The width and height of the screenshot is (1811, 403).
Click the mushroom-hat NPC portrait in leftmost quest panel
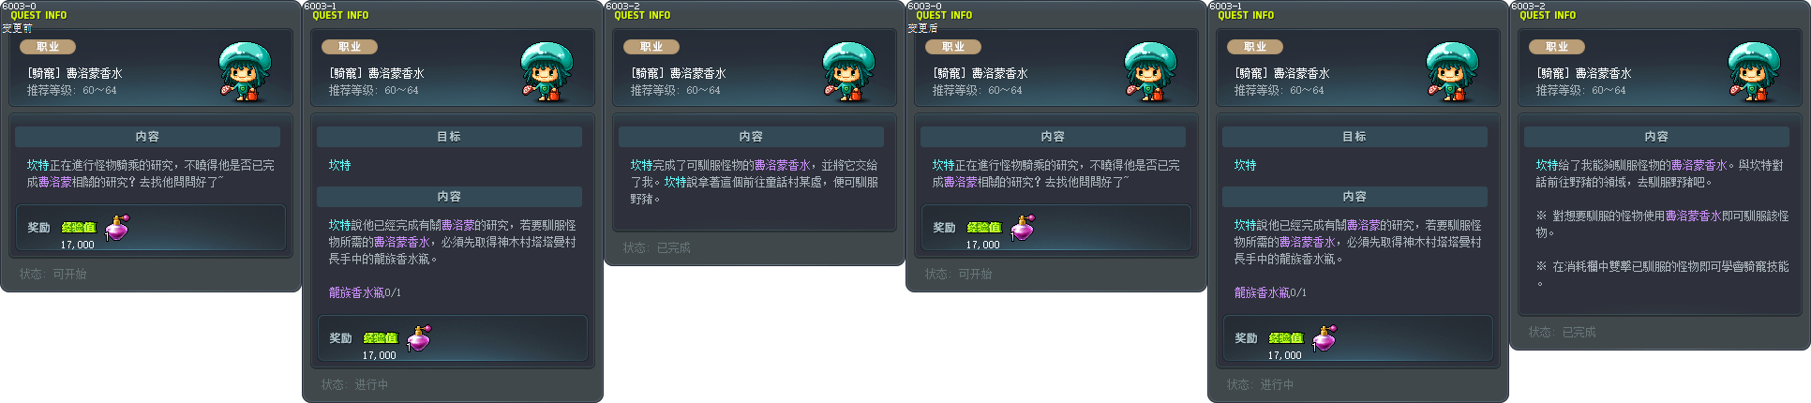pyautogui.click(x=246, y=71)
